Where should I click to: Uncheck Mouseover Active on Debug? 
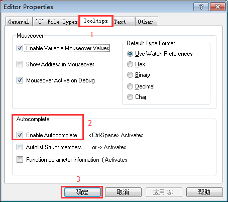click(20, 80)
